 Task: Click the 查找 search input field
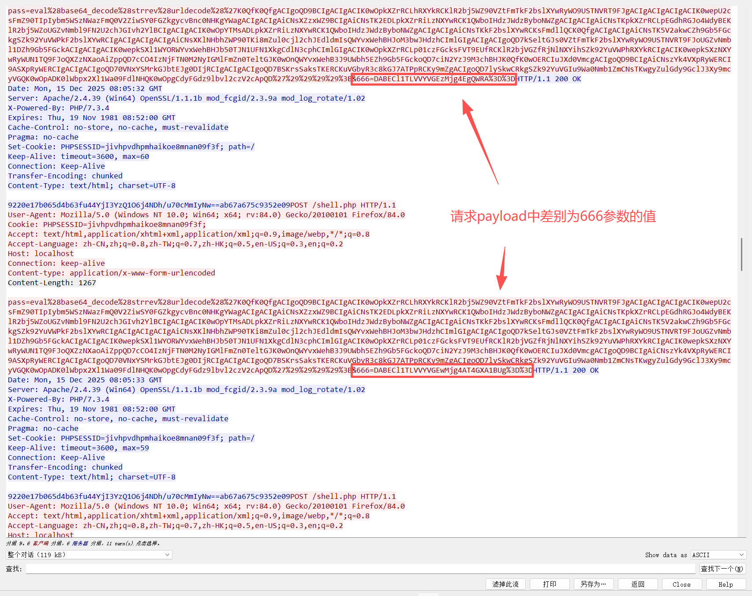361,569
